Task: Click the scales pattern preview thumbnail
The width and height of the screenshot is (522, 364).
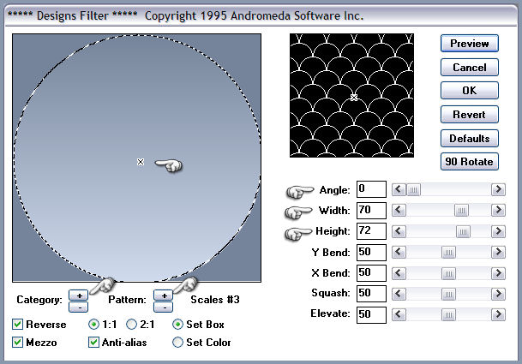Action: click(x=352, y=95)
